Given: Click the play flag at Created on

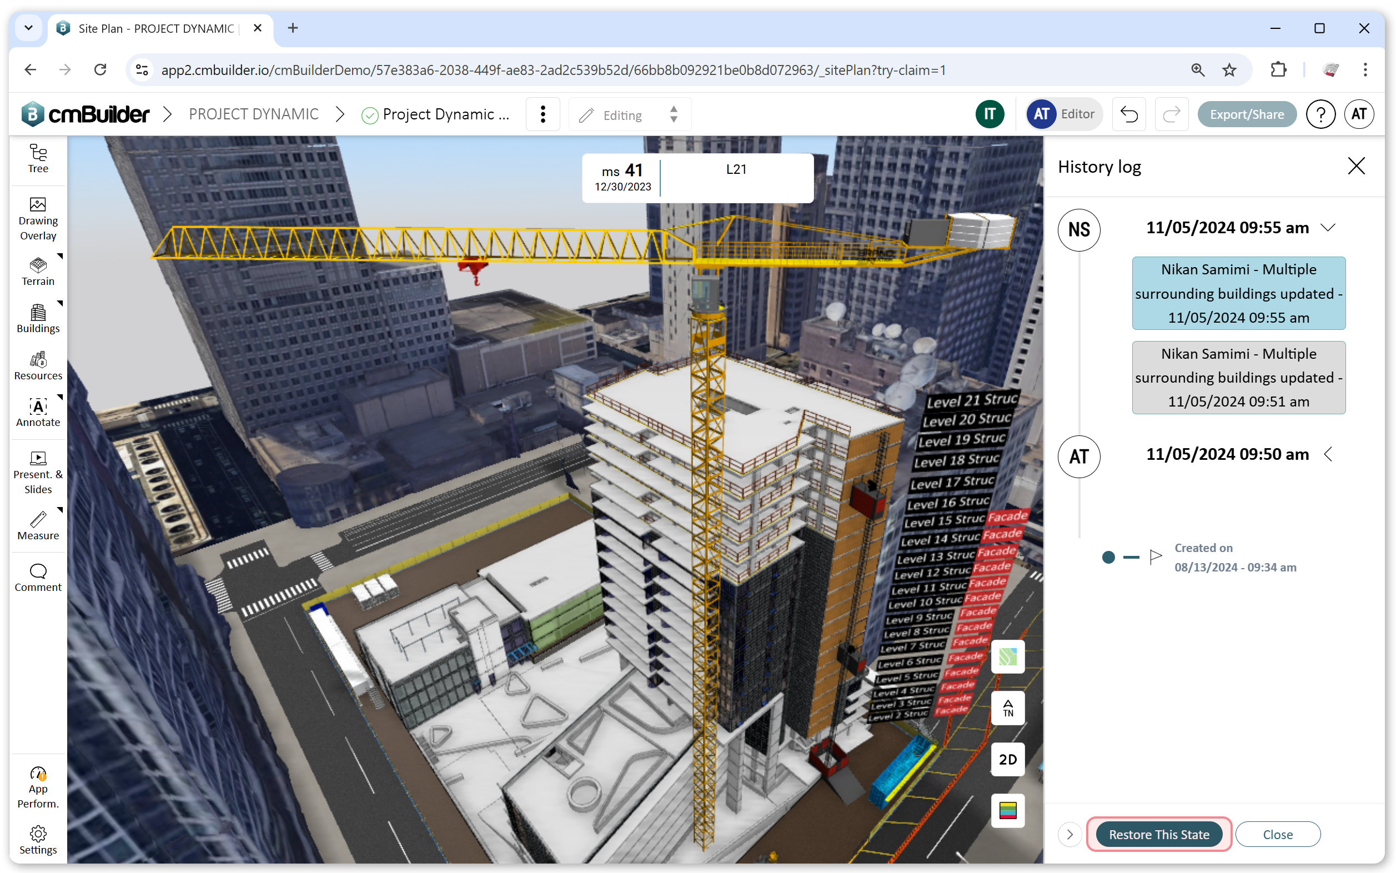Looking at the screenshot, I should (x=1156, y=556).
